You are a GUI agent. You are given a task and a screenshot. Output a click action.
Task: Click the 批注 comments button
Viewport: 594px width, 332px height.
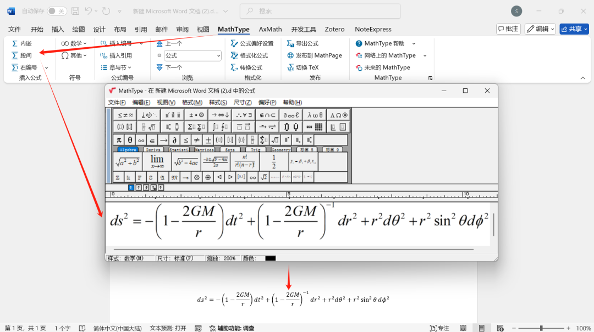click(508, 29)
